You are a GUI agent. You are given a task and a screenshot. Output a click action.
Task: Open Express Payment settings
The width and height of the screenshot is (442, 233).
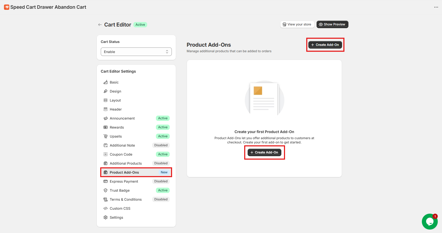pos(124,181)
